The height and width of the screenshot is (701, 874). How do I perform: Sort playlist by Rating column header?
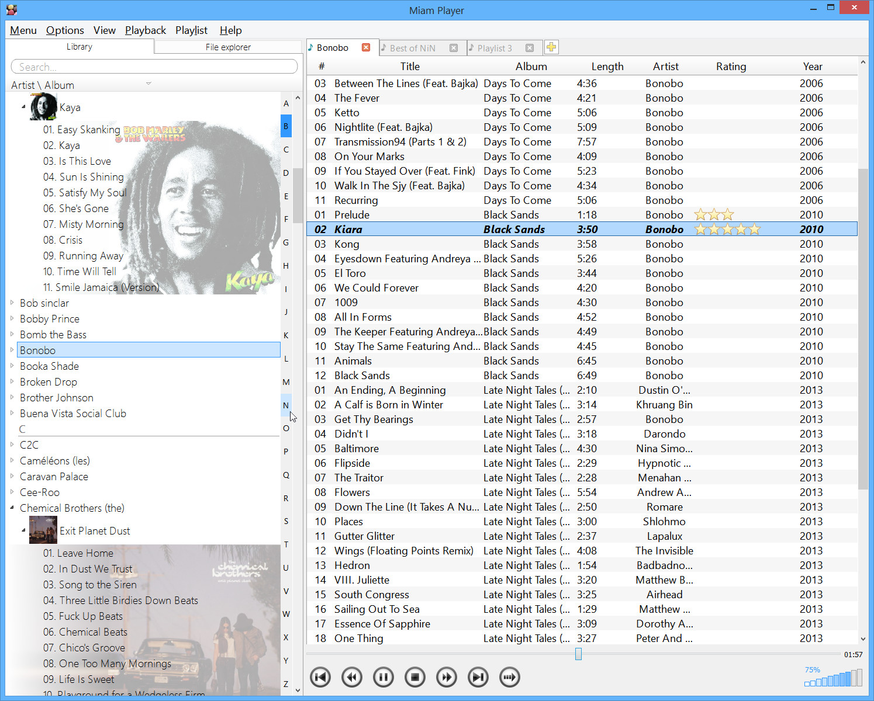pos(731,67)
